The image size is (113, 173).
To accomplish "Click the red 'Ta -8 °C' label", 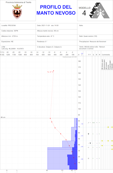I will 50,72.
